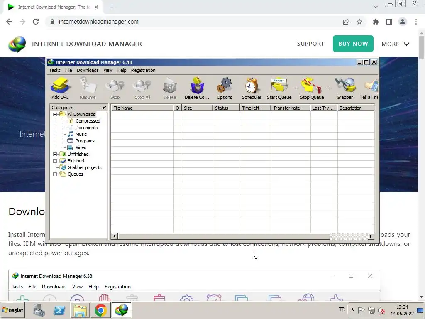
Task: Open the Scheduler clock icon
Action: coord(252,88)
